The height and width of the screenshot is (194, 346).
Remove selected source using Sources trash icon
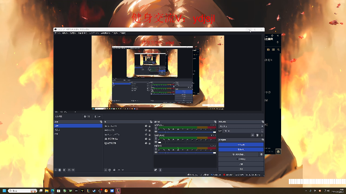110,170
